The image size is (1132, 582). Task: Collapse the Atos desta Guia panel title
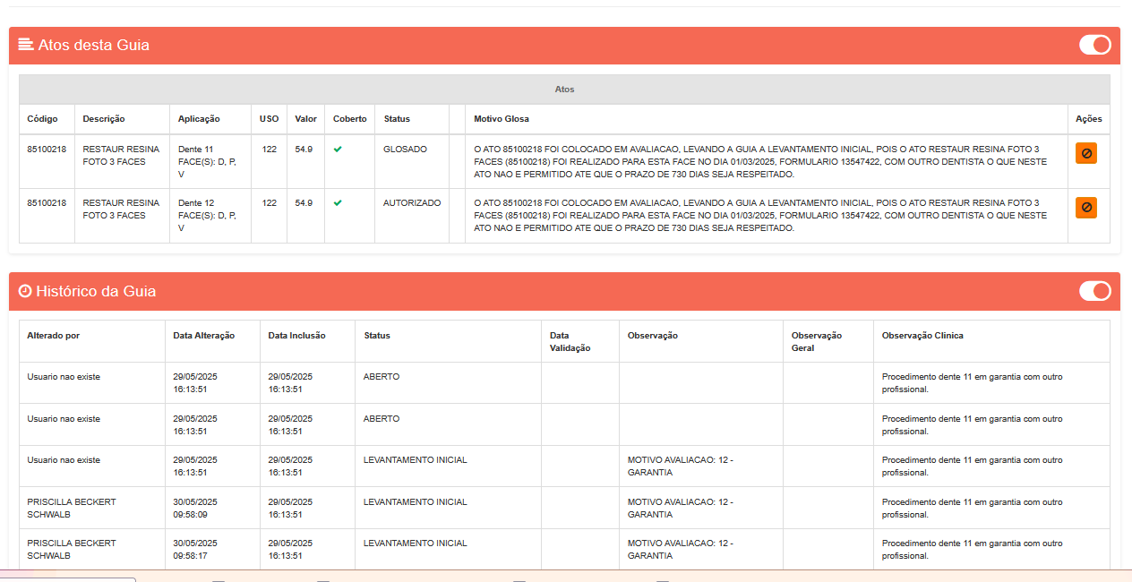point(93,45)
